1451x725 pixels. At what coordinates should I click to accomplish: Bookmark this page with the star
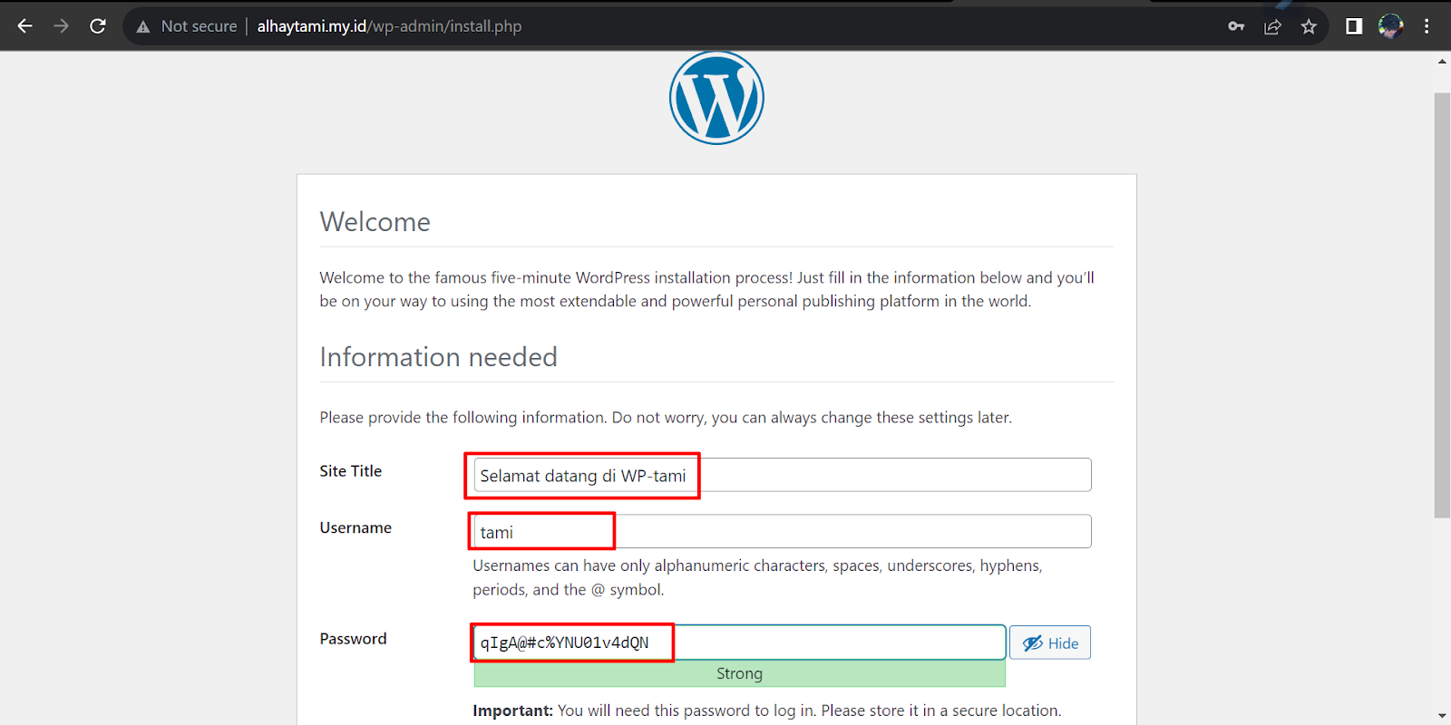pos(1309,26)
